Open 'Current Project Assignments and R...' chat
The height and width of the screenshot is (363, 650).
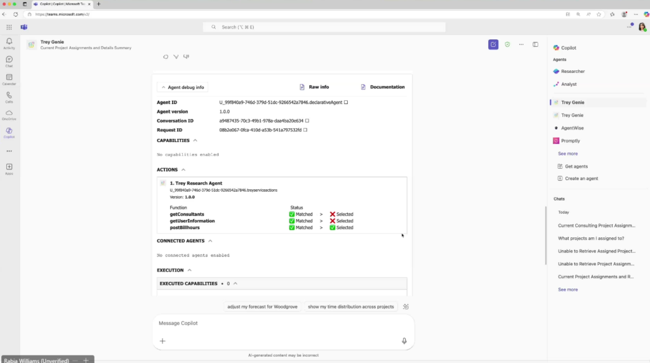(x=595, y=277)
